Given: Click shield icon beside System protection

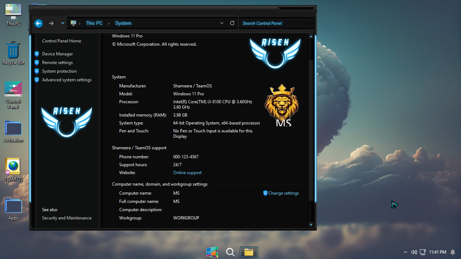Looking at the screenshot, I should tap(37, 71).
